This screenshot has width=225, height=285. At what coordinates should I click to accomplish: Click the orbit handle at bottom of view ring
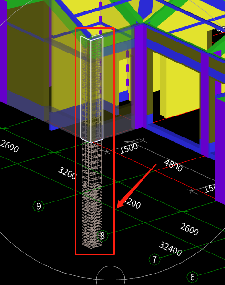111,275
